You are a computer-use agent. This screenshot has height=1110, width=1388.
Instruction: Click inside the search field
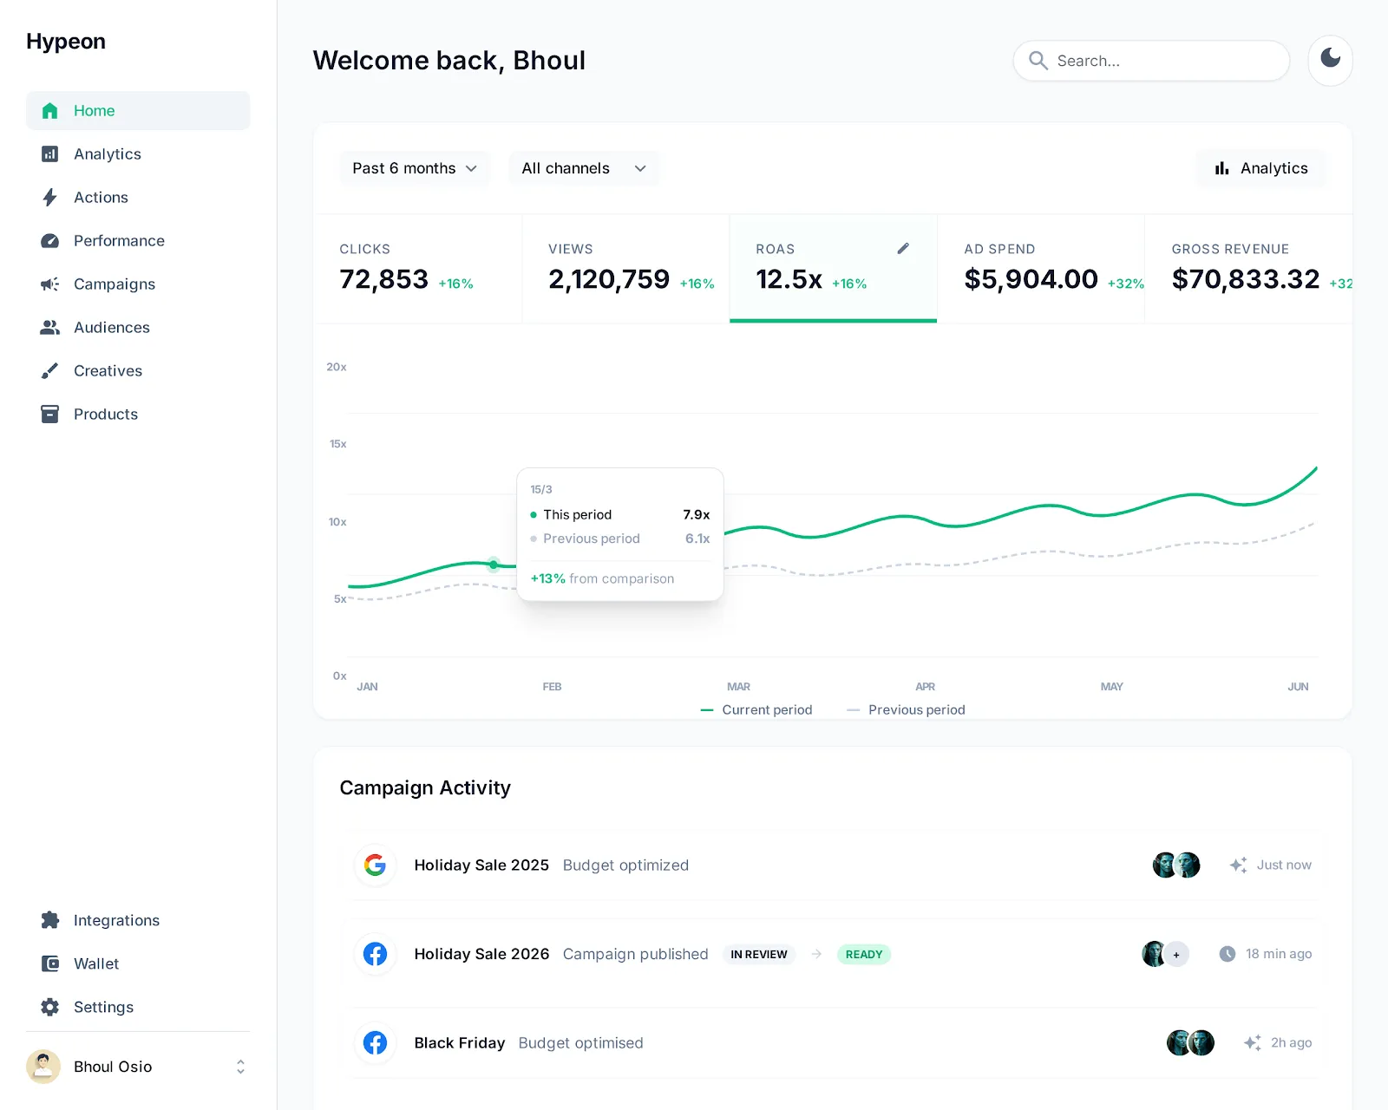[1150, 61]
